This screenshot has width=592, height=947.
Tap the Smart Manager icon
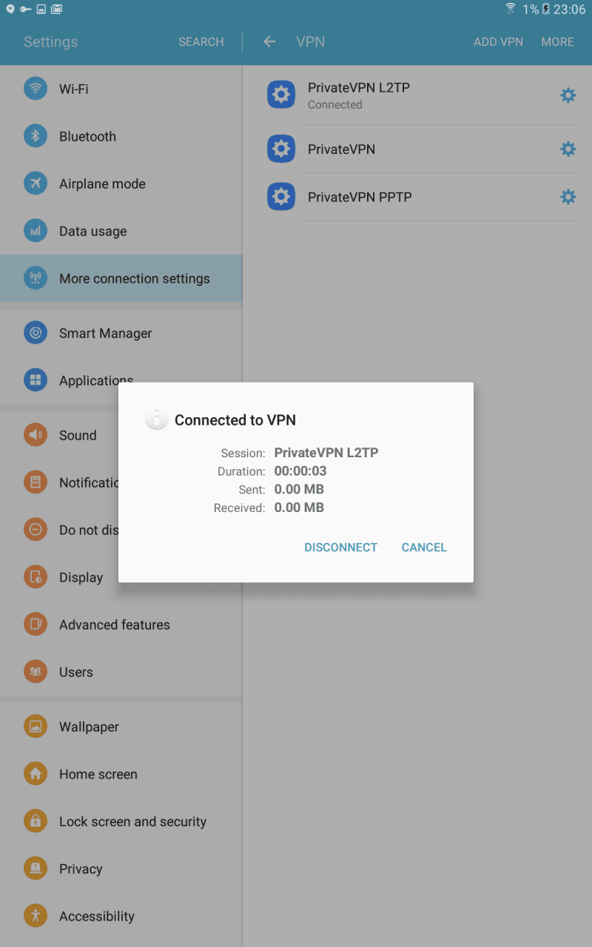coord(35,333)
